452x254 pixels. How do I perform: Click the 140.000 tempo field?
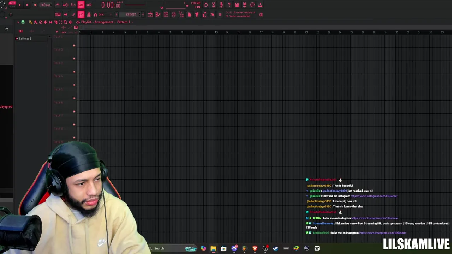point(45,5)
